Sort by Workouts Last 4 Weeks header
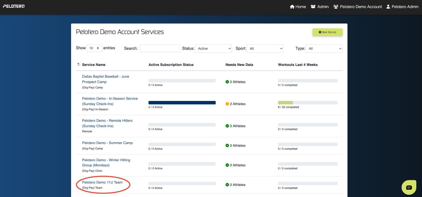The height and width of the screenshot is (197, 422). (298, 65)
